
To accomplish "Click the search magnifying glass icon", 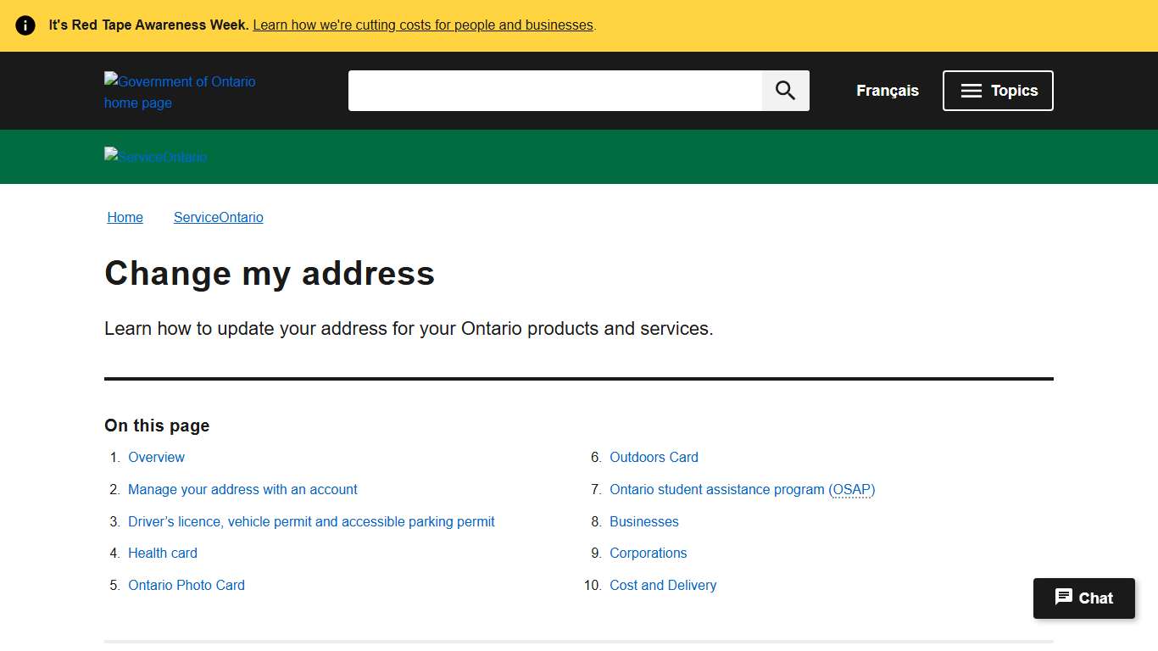I will coord(784,90).
